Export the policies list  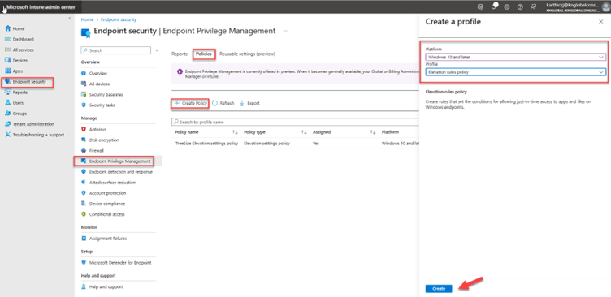click(249, 103)
